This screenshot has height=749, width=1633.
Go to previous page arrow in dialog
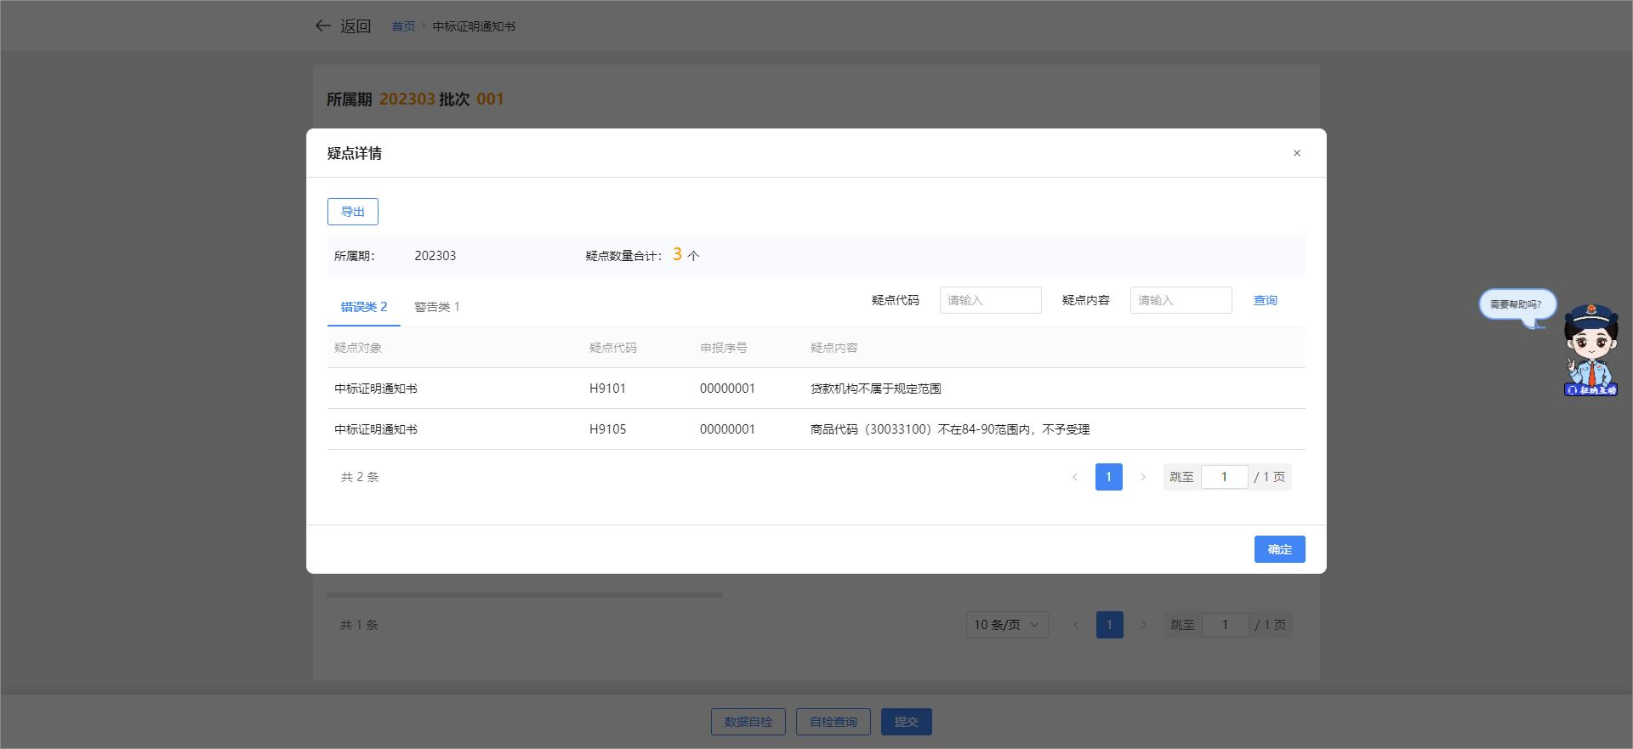[1075, 477]
